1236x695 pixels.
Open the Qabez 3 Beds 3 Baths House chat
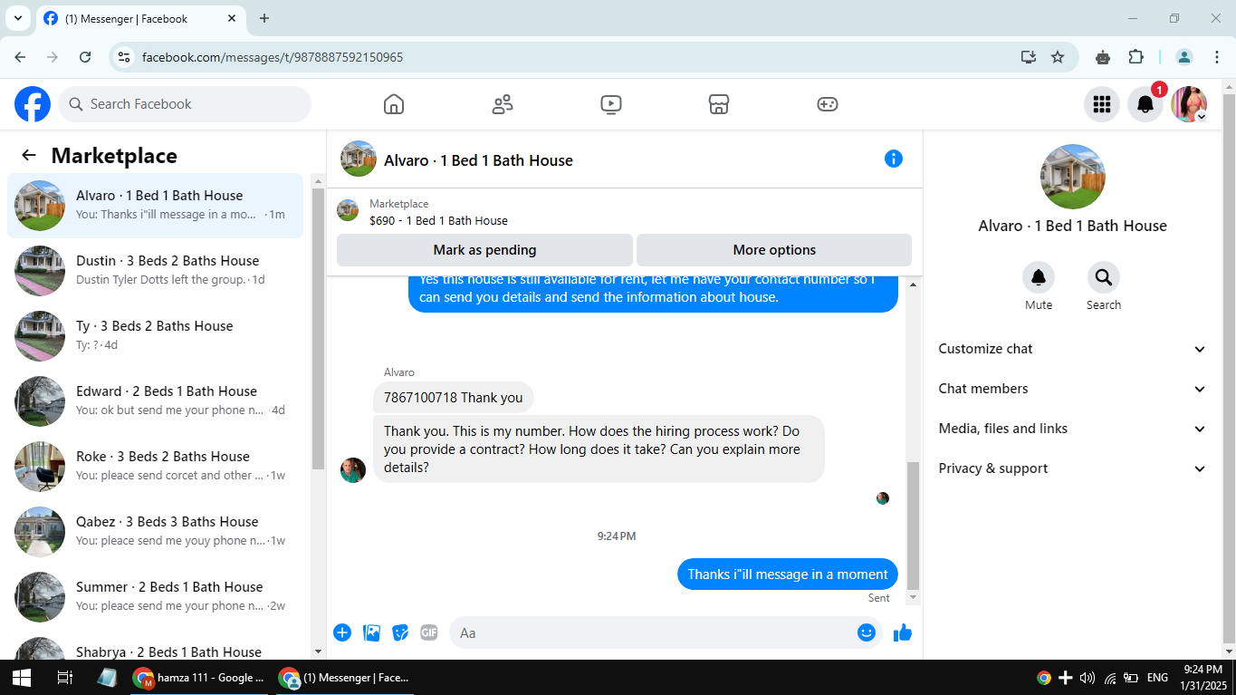(156, 532)
